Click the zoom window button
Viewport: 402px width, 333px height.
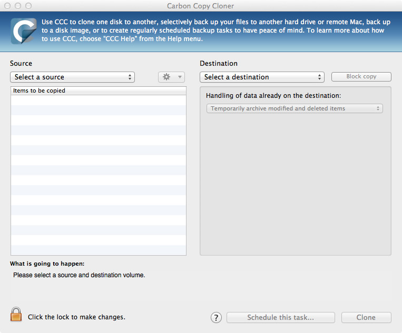coord(28,6)
